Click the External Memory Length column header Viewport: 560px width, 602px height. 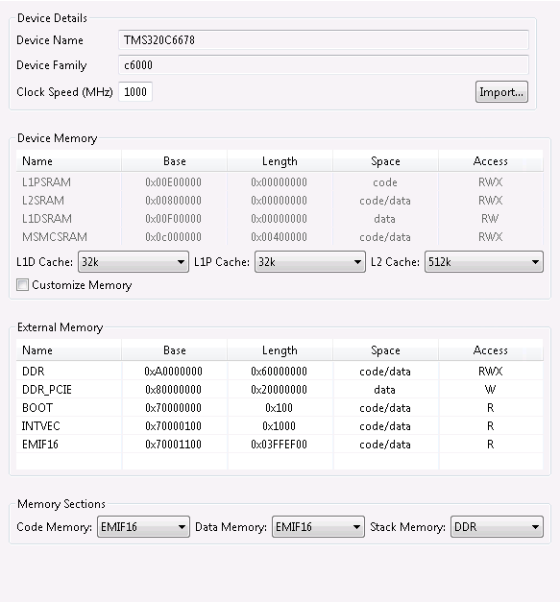click(x=280, y=350)
